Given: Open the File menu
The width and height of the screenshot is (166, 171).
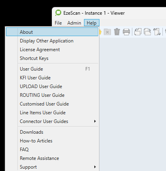Looking at the screenshot, I should 58,23.
